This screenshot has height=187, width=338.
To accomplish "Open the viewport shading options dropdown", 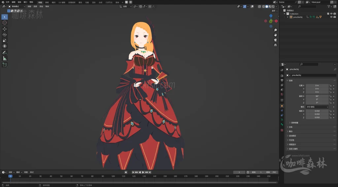I will tap(276, 7).
